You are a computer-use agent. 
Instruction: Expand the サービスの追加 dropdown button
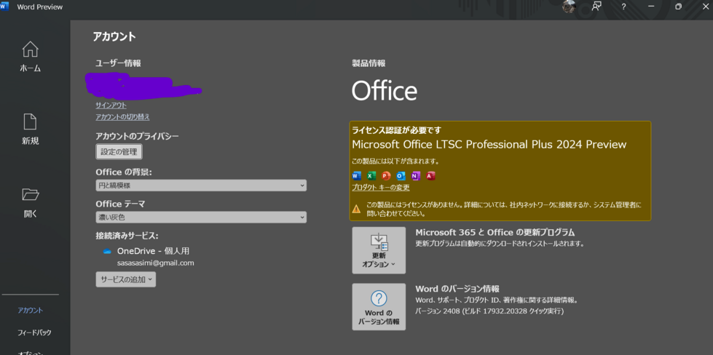[125, 279]
